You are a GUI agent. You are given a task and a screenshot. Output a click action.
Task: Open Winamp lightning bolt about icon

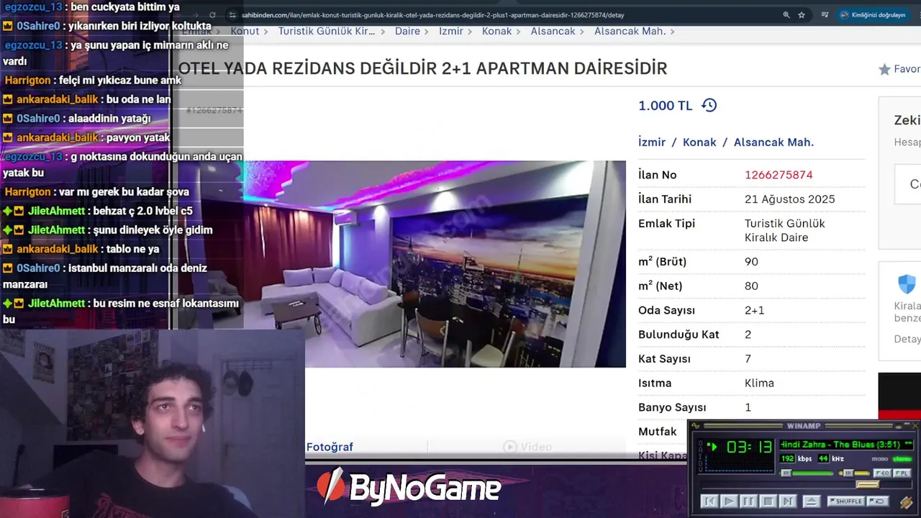pos(907,503)
